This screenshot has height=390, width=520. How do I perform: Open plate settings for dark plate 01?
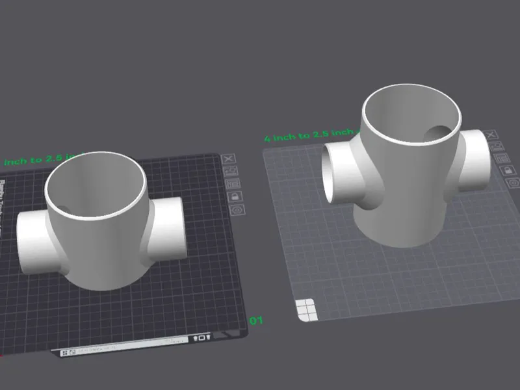point(237,209)
